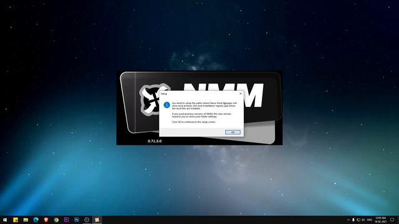Switch to the round gray taskbar app
This screenshot has height=224, width=399.
[87, 220]
